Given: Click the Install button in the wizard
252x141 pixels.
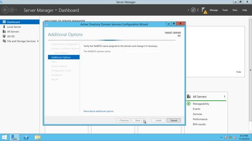Looking at the screenshot, I should tap(158, 120).
